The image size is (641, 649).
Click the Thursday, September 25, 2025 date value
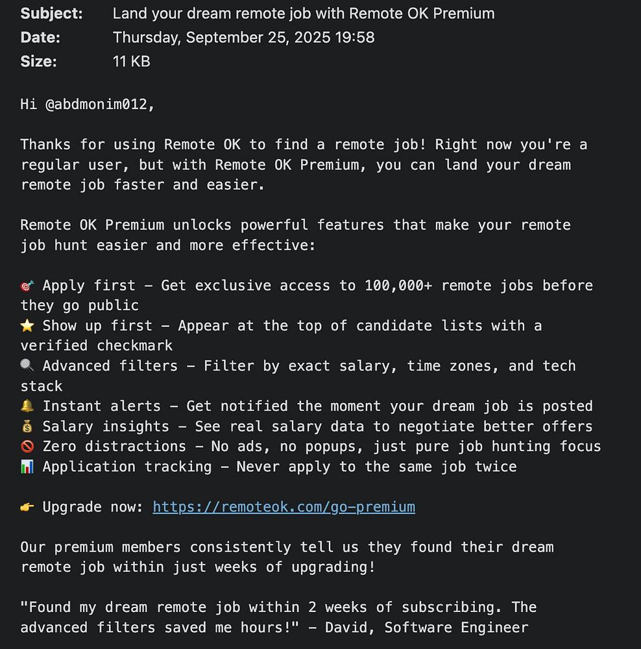[243, 37]
